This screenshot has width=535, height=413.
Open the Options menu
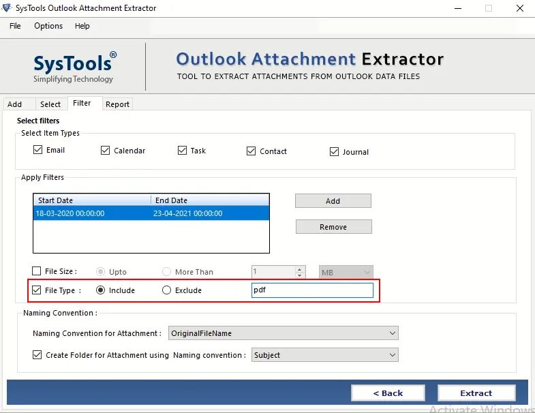click(48, 26)
